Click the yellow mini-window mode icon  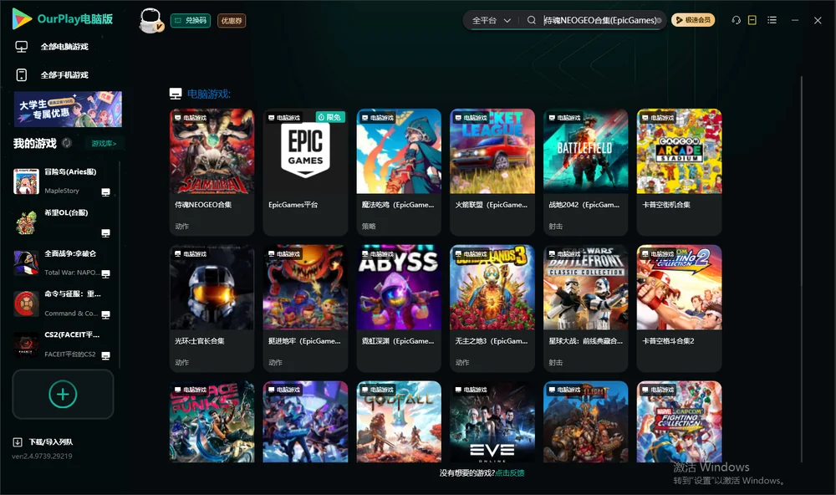(x=752, y=20)
